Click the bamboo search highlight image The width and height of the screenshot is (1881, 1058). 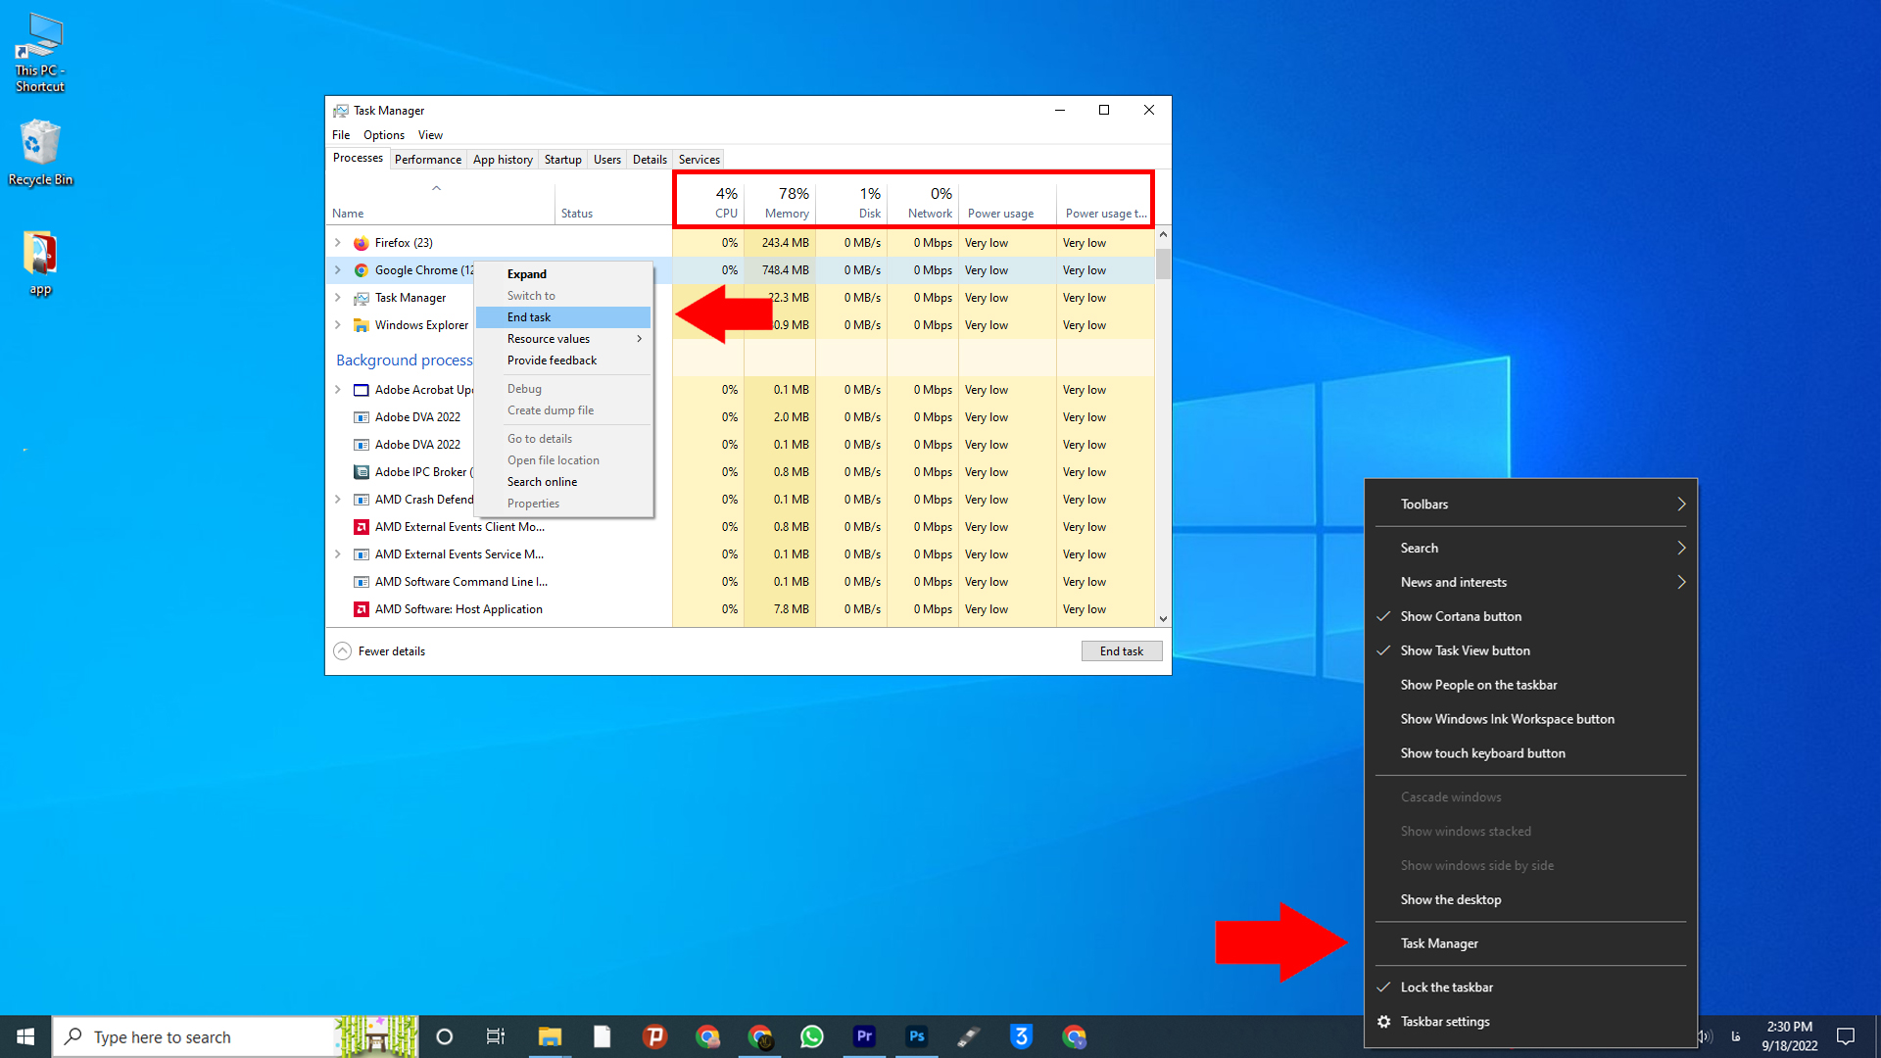coord(376,1036)
